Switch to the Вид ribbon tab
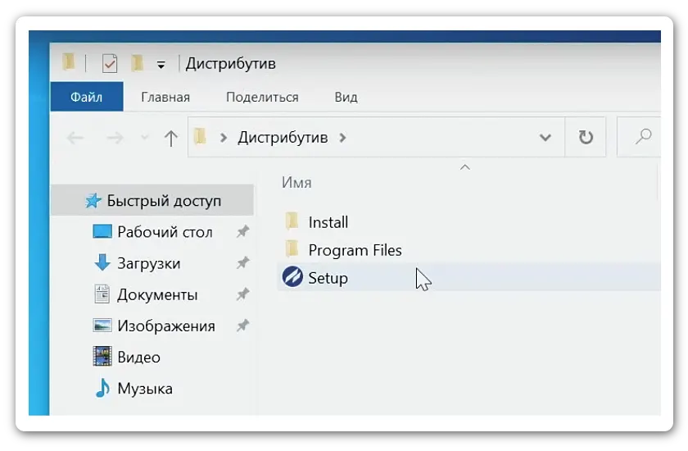Viewport: 688px width, 451px height. pyautogui.click(x=346, y=97)
